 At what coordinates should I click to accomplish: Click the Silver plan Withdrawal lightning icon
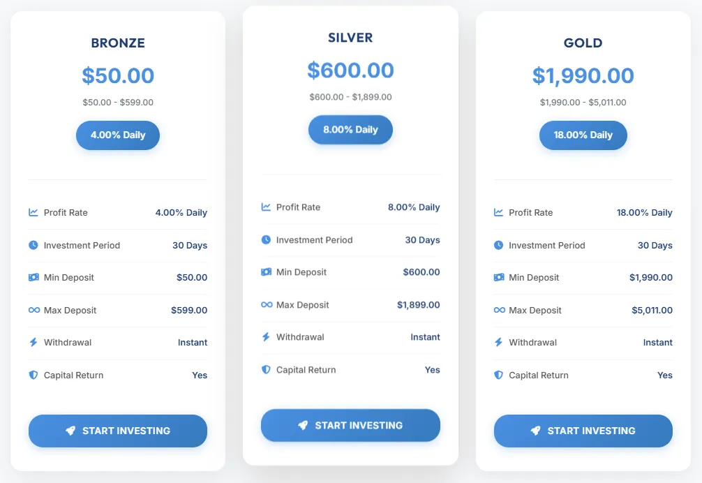tap(266, 337)
